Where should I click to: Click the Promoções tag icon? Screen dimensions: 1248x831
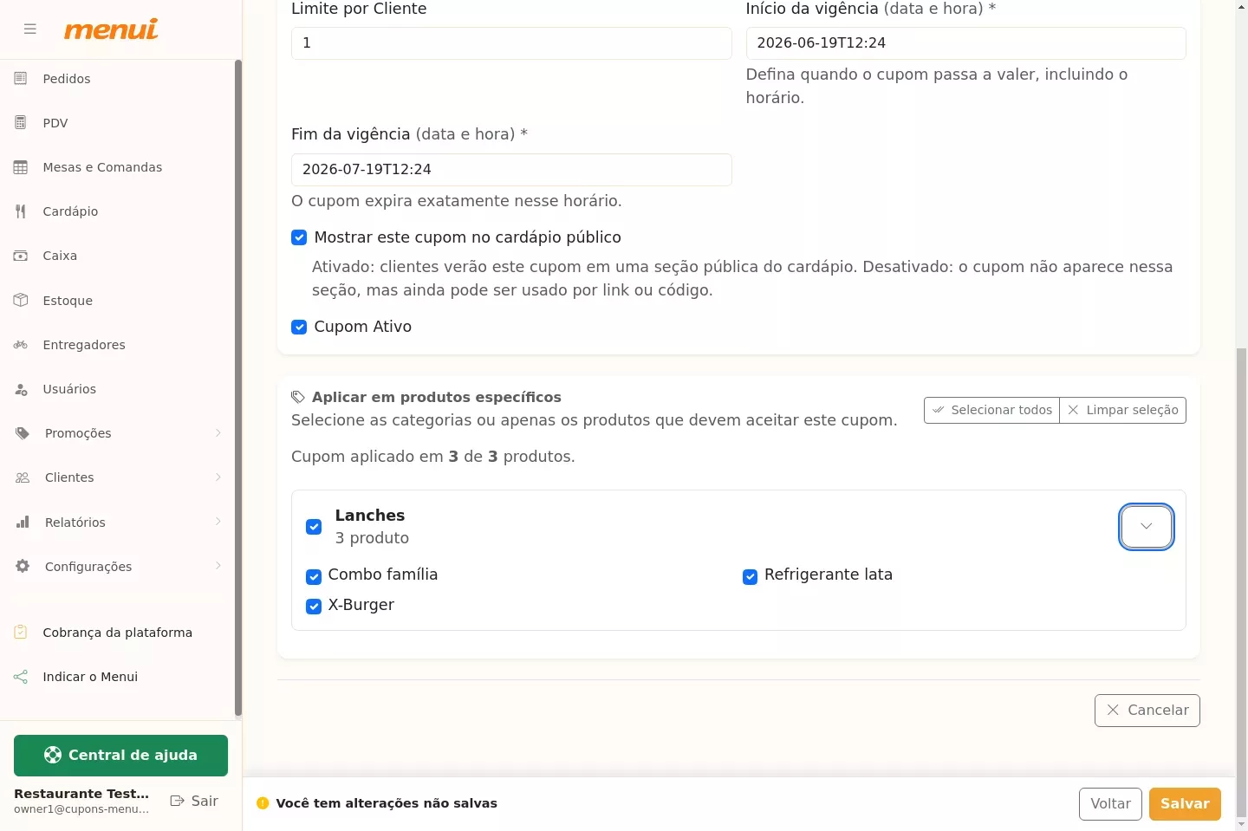pos(23,433)
